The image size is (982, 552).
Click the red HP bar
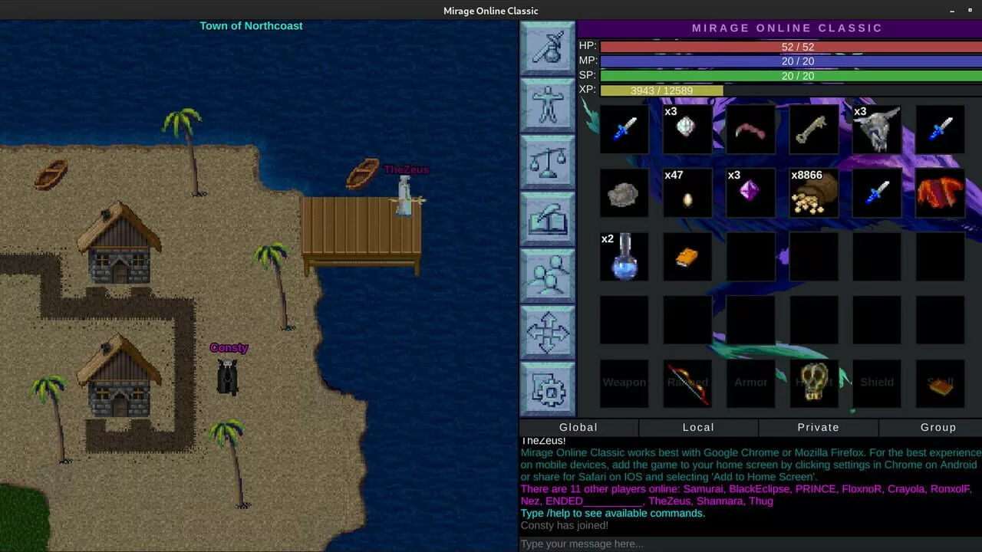[791, 47]
